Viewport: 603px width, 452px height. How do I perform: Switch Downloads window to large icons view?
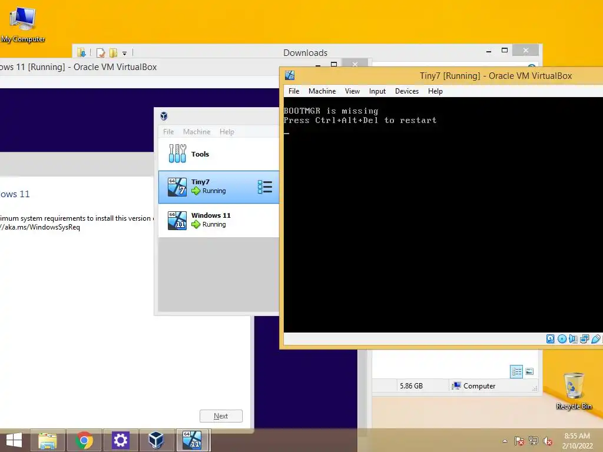tap(529, 371)
